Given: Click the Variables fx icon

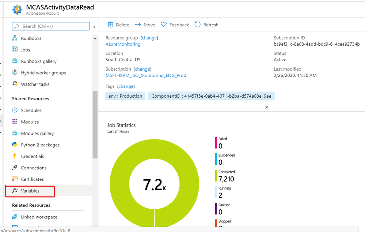Looking at the screenshot, I should coord(15,191).
